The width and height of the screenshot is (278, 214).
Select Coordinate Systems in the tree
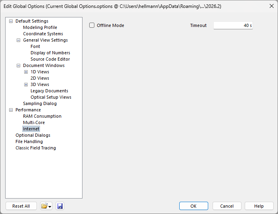(x=43, y=34)
